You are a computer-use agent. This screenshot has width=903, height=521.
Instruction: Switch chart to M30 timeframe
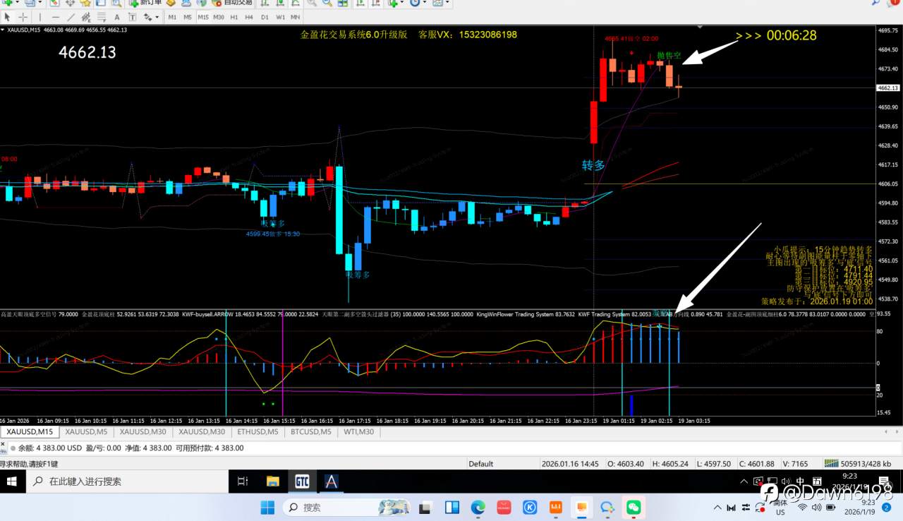tap(219, 17)
